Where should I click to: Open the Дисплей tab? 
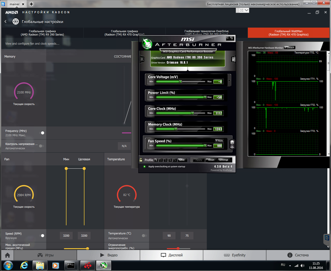[172, 255]
